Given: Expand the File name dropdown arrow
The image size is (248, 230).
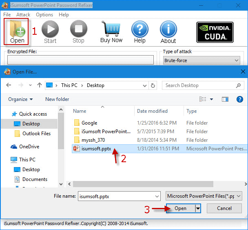Looking at the screenshot, I should pyautogui.click(x=157, y=197).
